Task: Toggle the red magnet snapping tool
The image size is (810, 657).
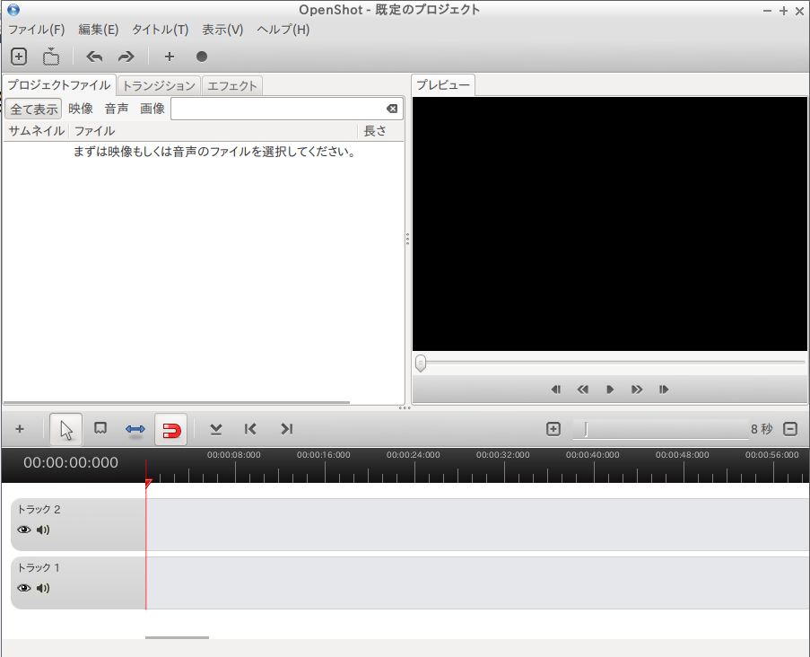Action: (x=171, y=429)
